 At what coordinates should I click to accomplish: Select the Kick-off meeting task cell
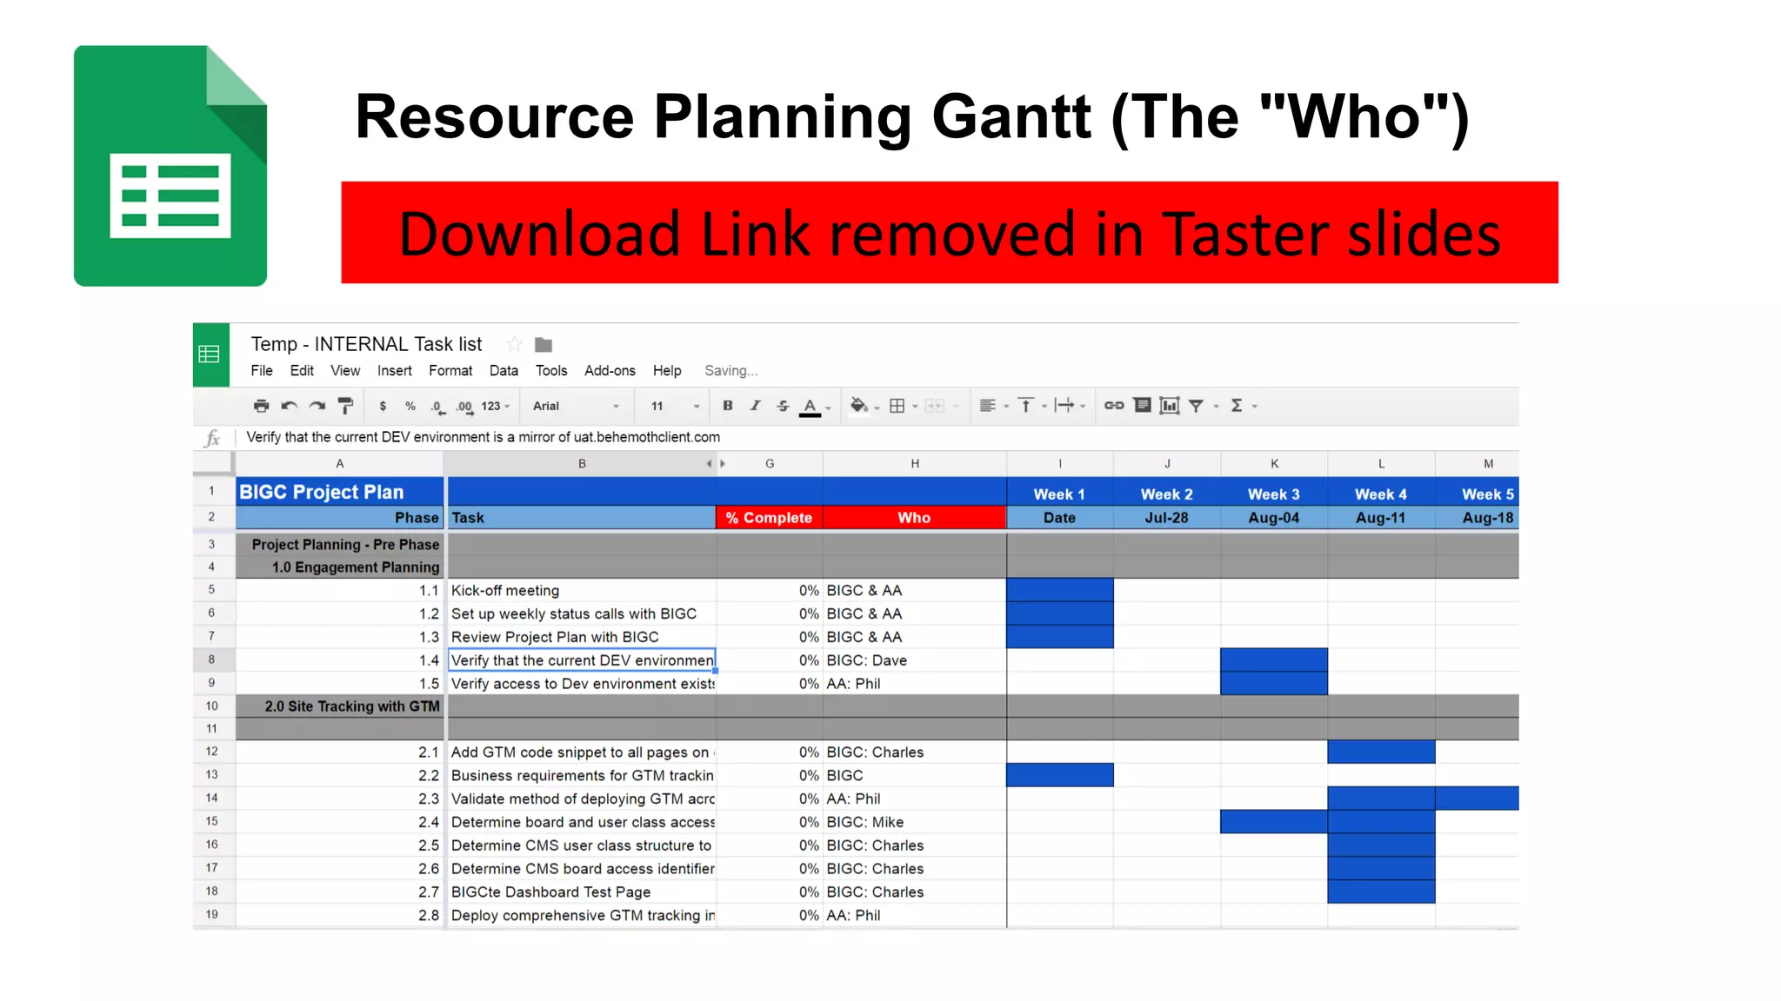[x=581, y=590]
